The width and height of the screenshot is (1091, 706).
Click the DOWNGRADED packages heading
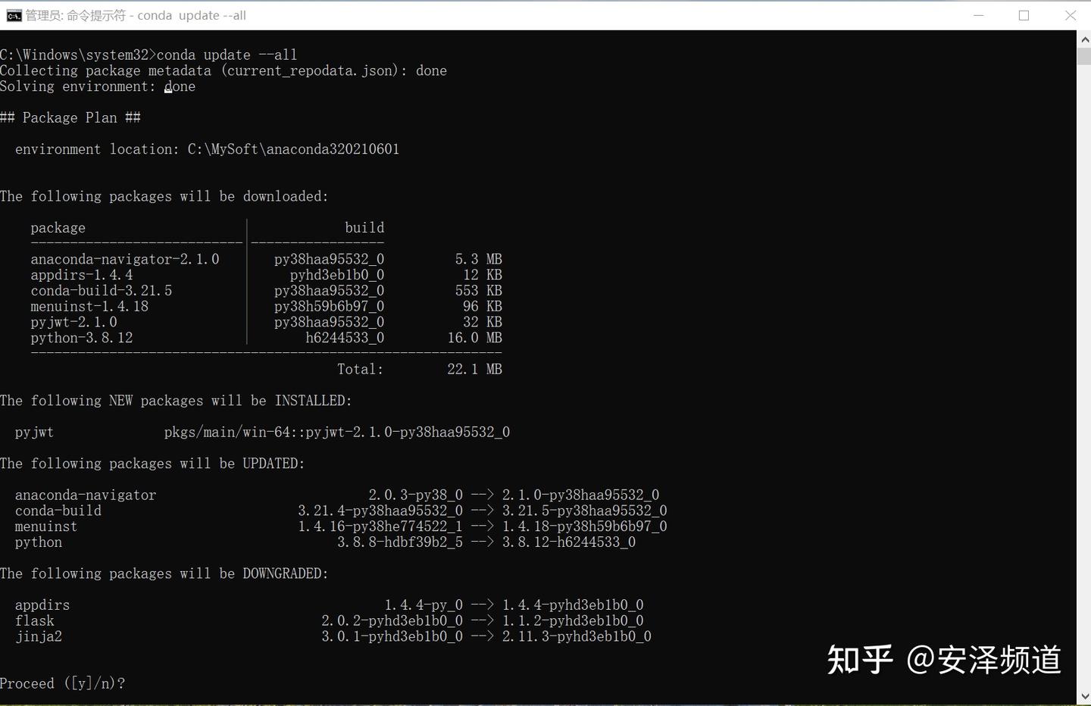pyautogui.click(x=164, y=573)
